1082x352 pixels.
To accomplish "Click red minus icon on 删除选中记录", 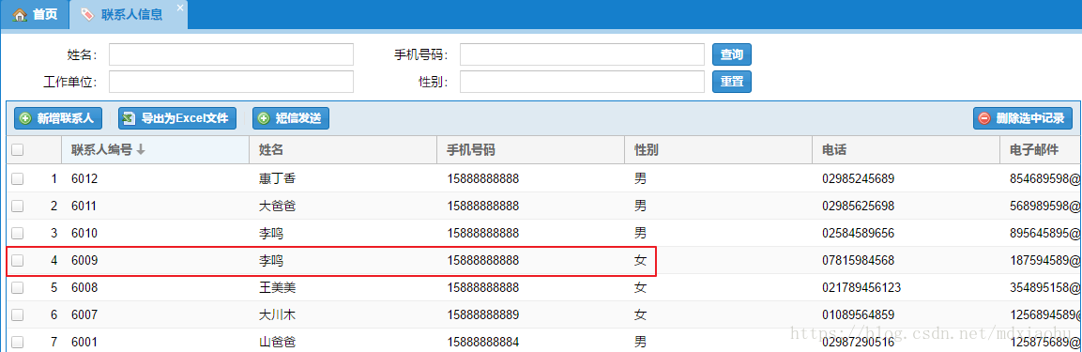I will (x=984, y=118).
